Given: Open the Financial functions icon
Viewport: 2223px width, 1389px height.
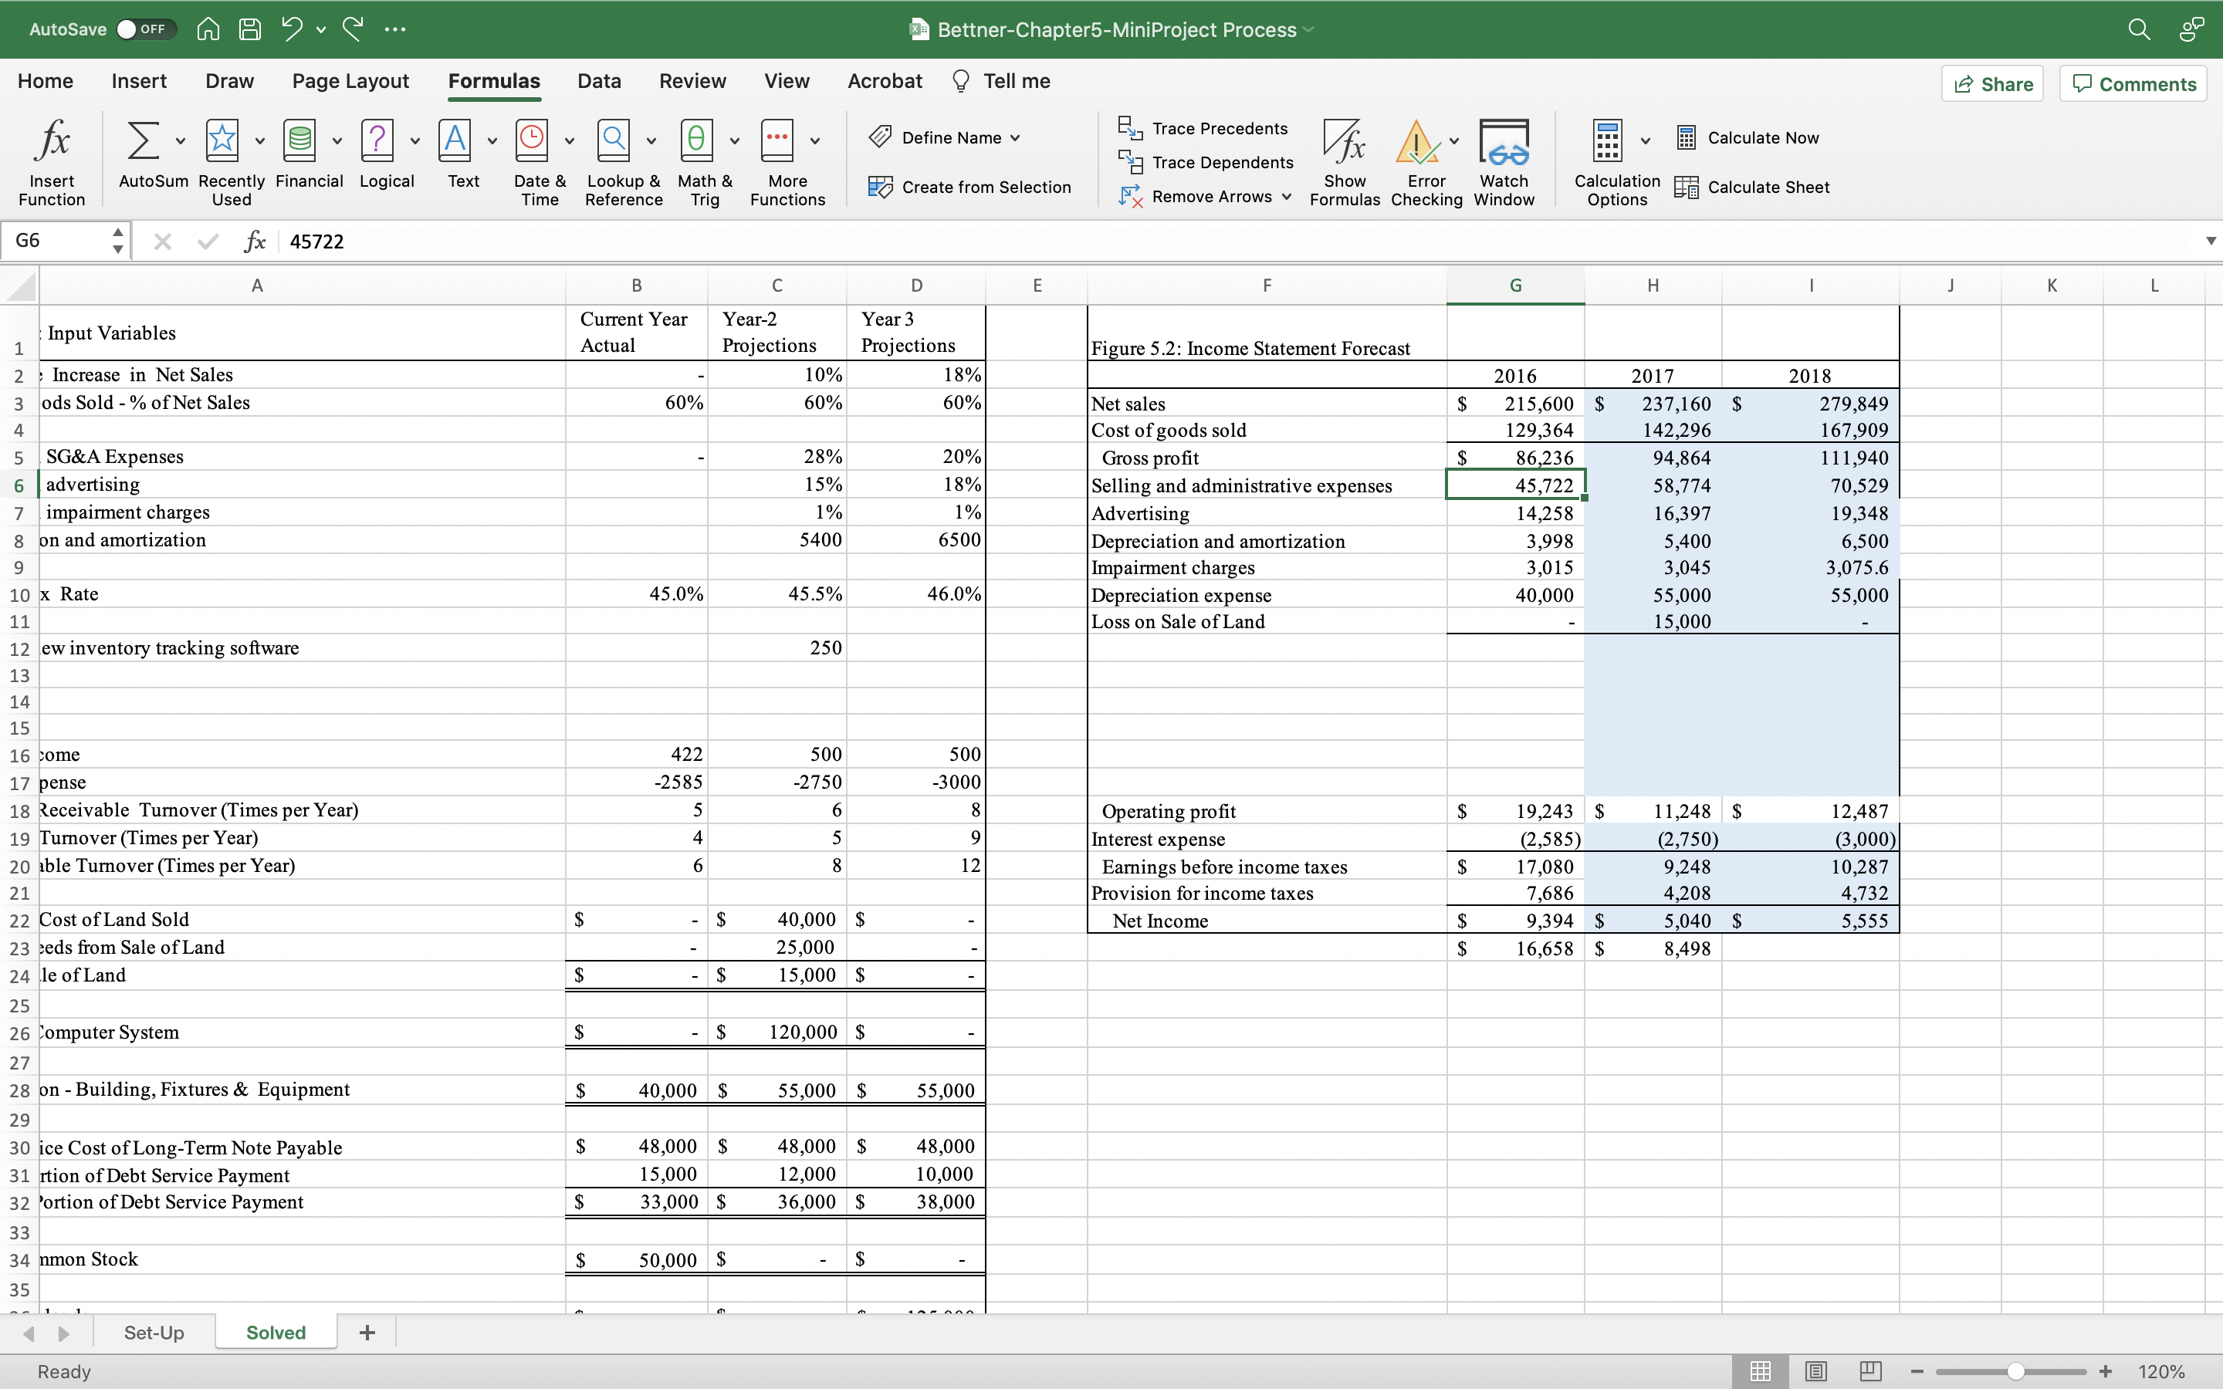Looking at the screenshot, I should tap(300, 140).
